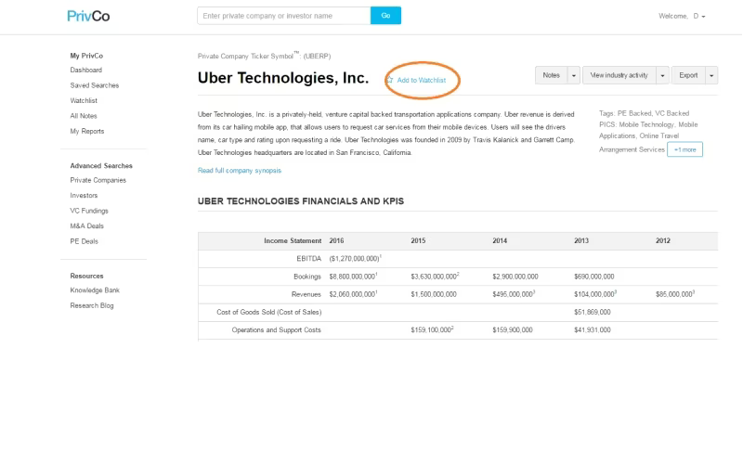Click the 2012 column header
The width and height of the screenshot is (743, 464).
pyautogui.click(x=663, y=241)
